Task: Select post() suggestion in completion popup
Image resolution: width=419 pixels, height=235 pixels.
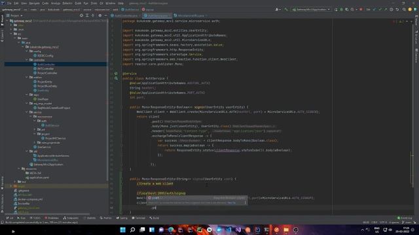Action: click(x=196, y=198)
